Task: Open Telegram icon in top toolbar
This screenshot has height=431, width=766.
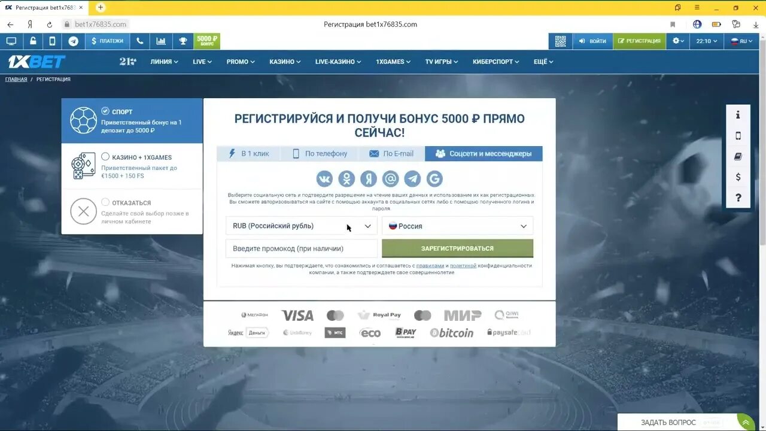Action: point(73,41)
